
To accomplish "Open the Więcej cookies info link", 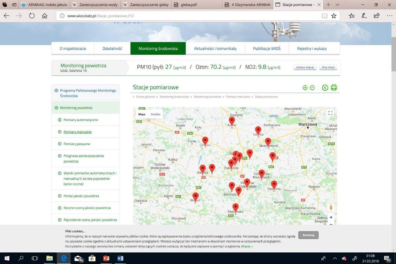I will [x=247, y=246].
